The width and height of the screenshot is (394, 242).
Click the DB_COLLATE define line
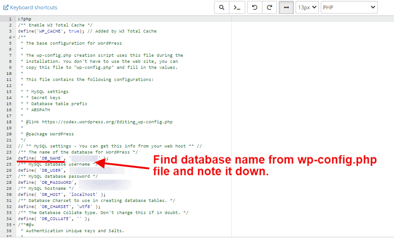54,219
